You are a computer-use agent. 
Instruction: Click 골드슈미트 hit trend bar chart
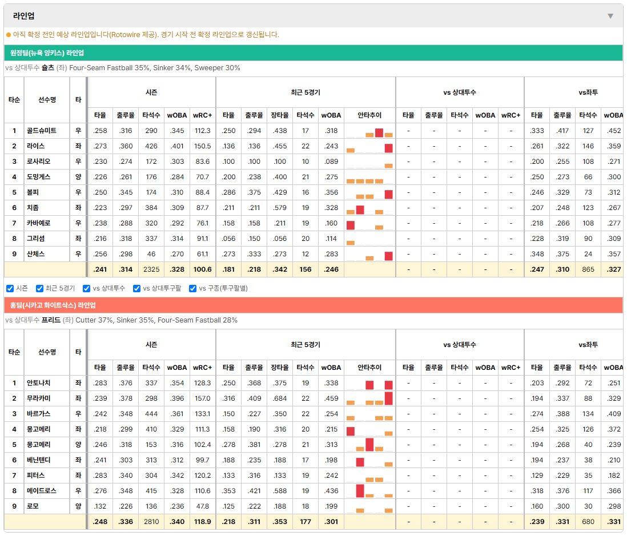tap(369, 131)
